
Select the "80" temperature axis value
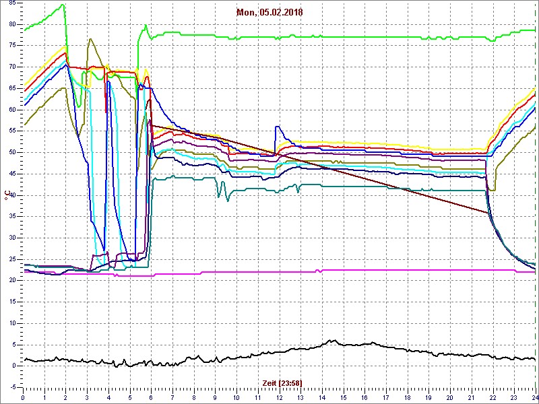tap(12, 24)
